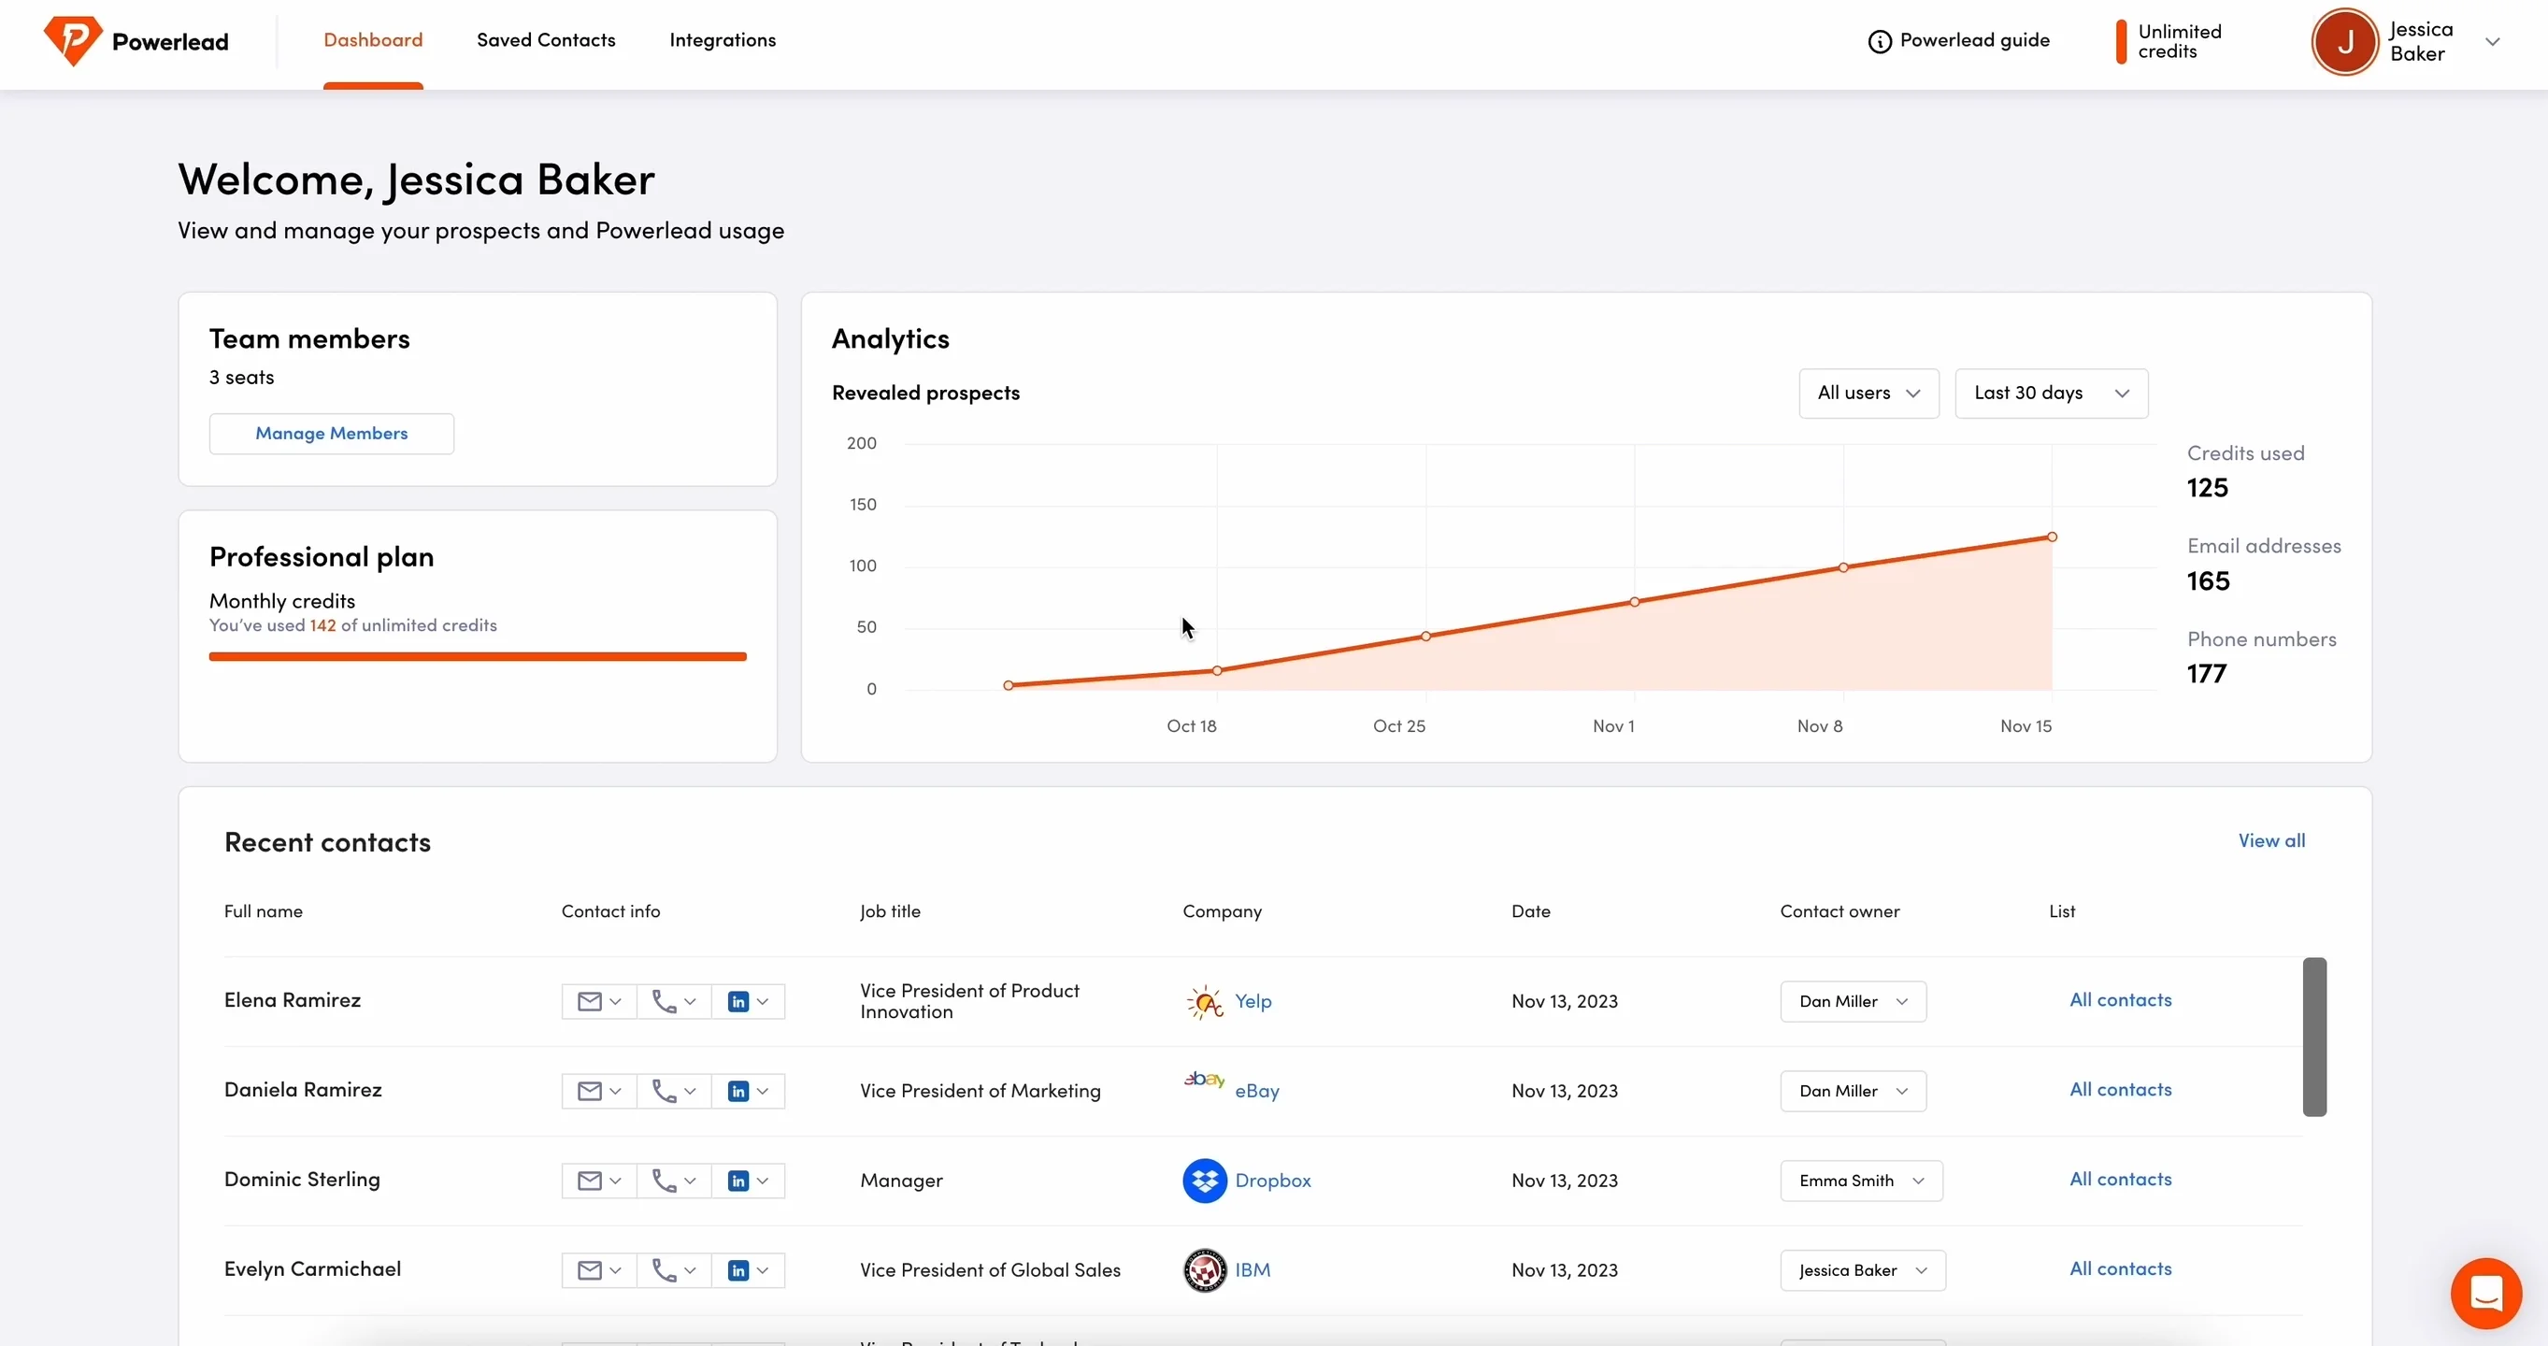Open the Integrations tab

pyautogui.click(x=723, y=40)
